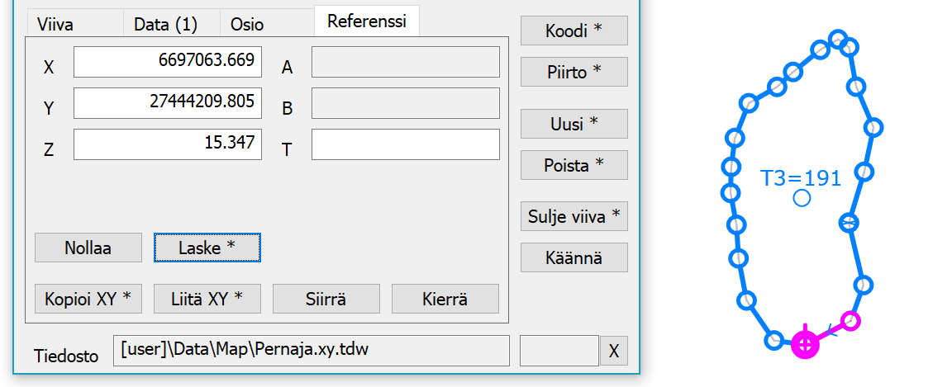Click the T3=191 center point circle
This screenshot has width=952, height=387.
pyautogui.click(x=801, y=198)
